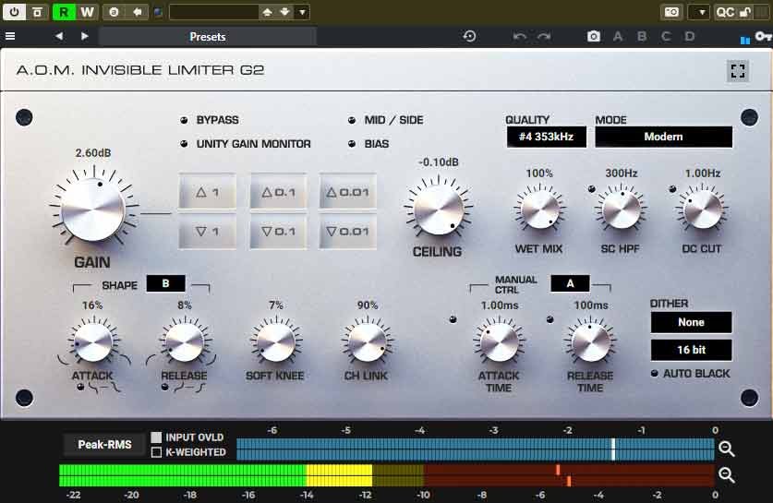
Task: Open the SHAPE B selector
Action: coord(165,283)
